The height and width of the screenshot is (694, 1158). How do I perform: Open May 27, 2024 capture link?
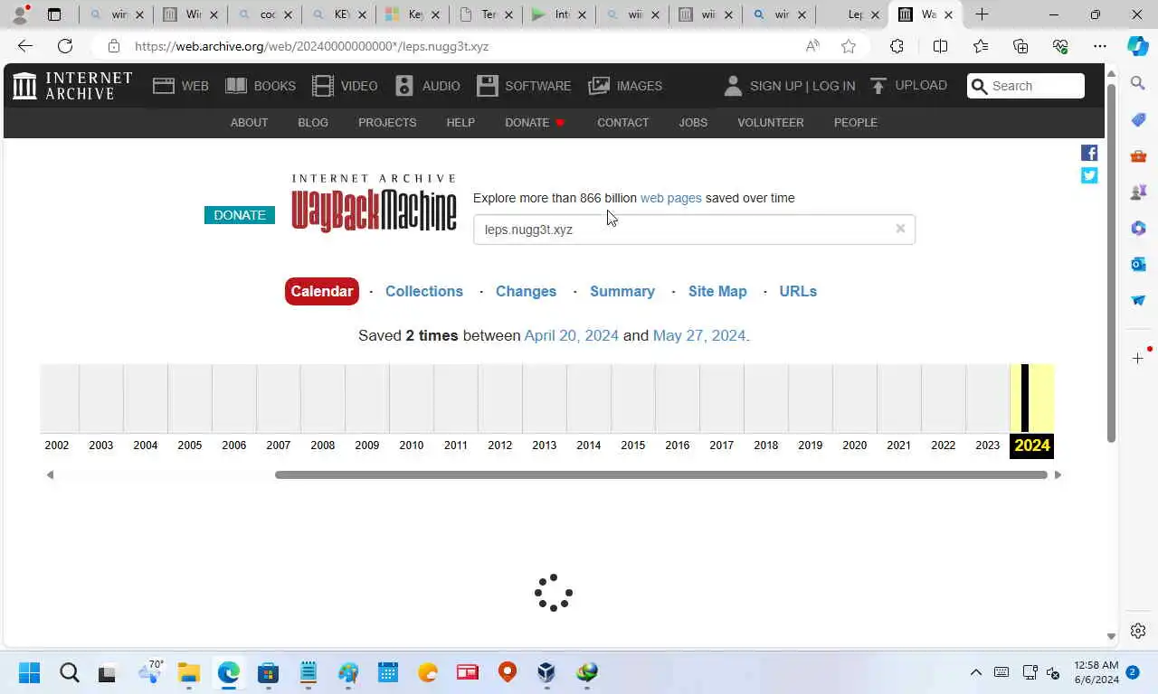click(x=699, y=335)
